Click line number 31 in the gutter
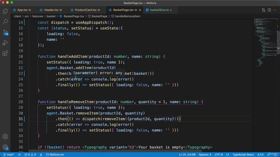Screen dimensions: 280x157 click(21, 119)
